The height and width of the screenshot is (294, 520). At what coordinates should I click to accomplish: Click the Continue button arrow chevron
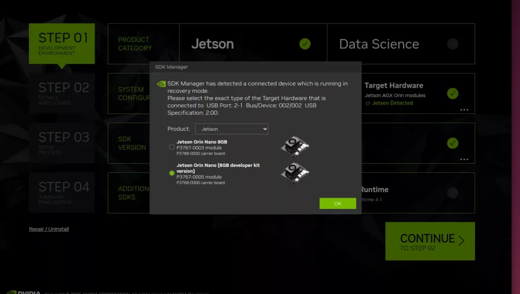(461, 241)
